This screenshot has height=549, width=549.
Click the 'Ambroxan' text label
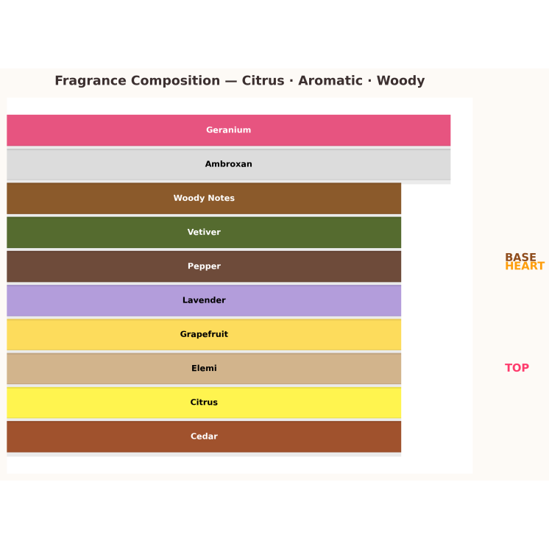(228, 164)
